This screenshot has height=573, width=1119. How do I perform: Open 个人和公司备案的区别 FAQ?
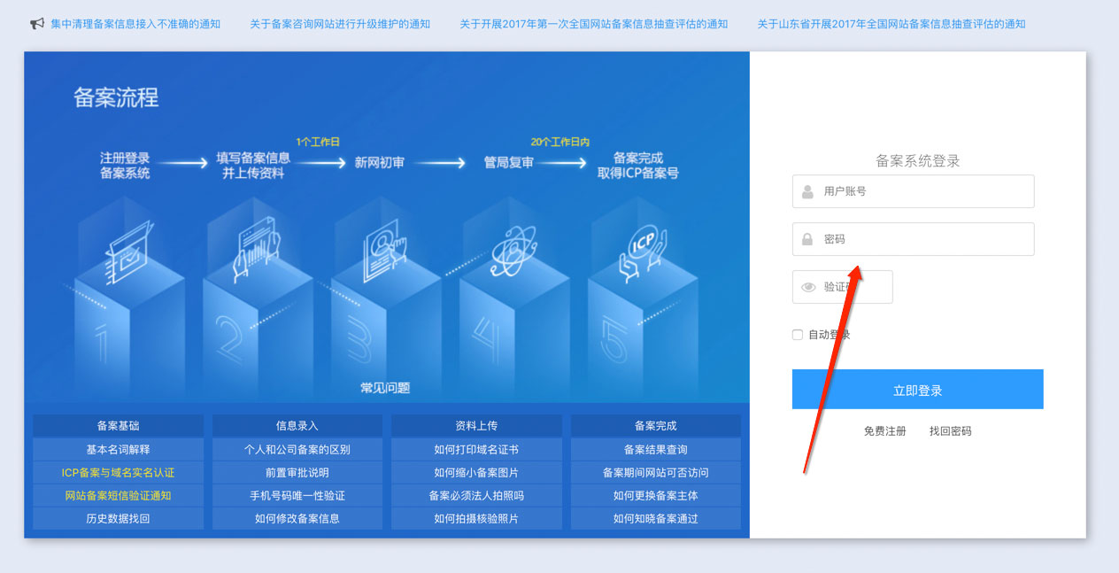[297, 449]
